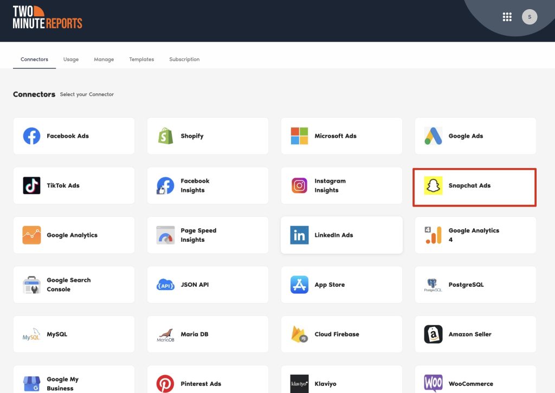This screenshot has width=555, height=393.
Task: Click the PostgreSQL elephant icon
Action: coord(433,285)
